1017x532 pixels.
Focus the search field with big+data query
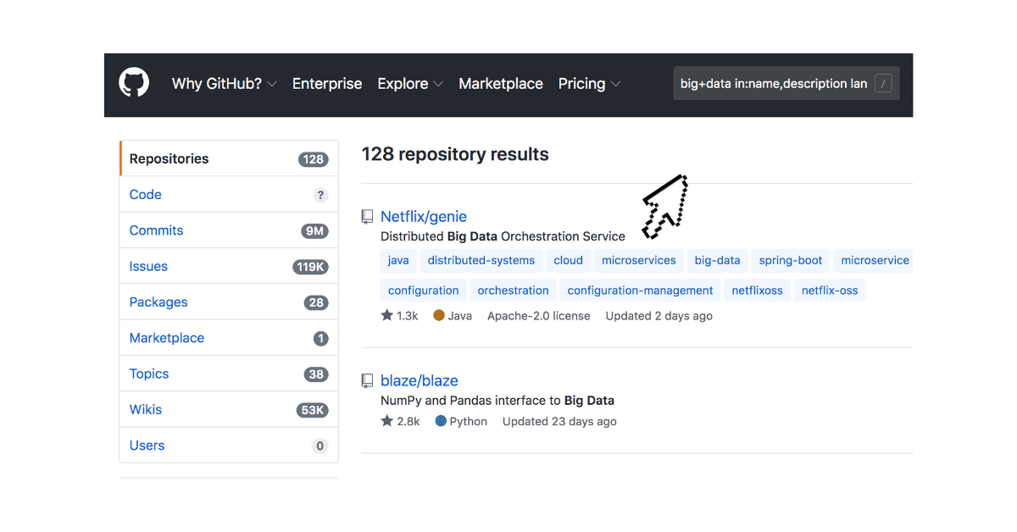(786, 84)
